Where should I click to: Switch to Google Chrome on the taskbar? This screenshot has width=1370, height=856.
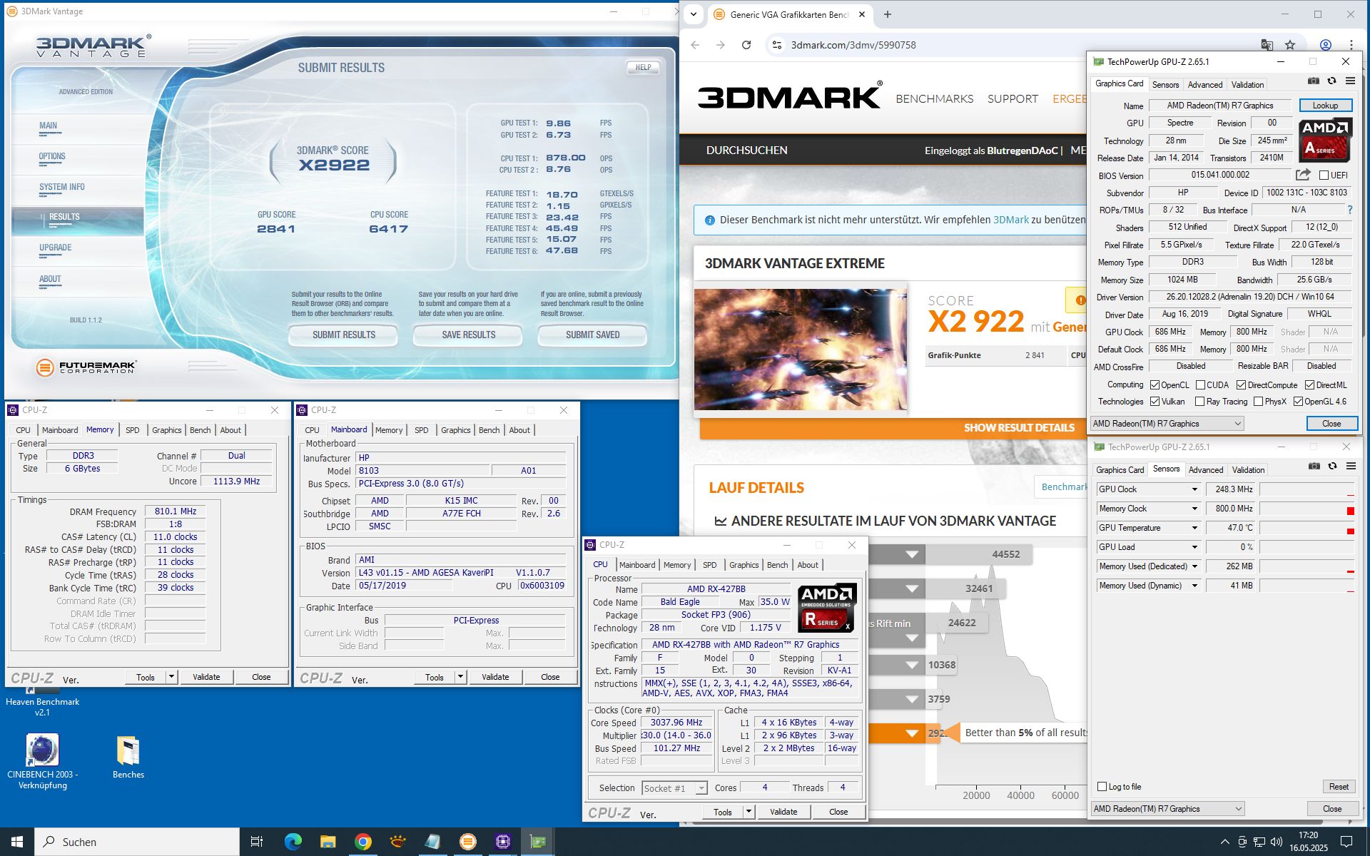[362, 842]
